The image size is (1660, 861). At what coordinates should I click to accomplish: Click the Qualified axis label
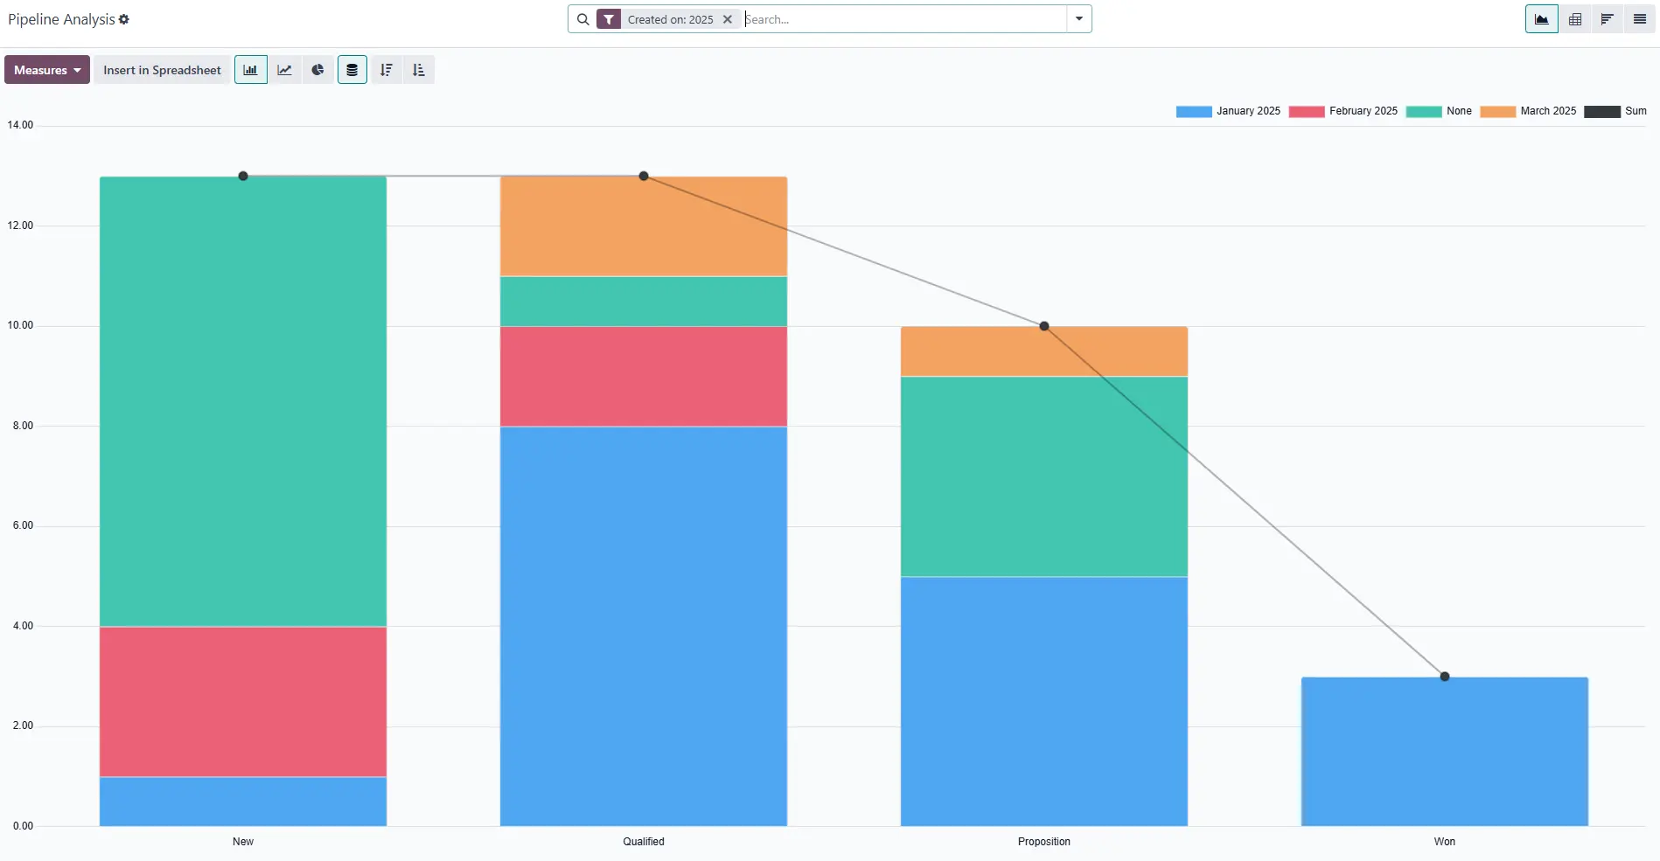coord(644,842)
